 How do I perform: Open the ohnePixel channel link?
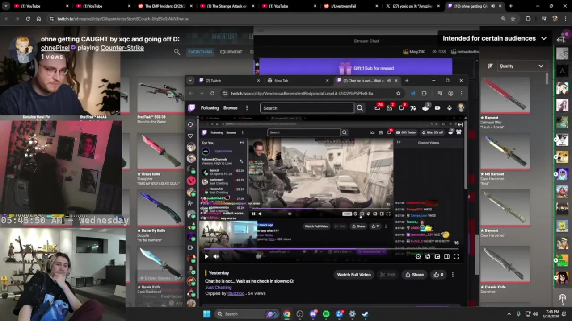point(55,48)
